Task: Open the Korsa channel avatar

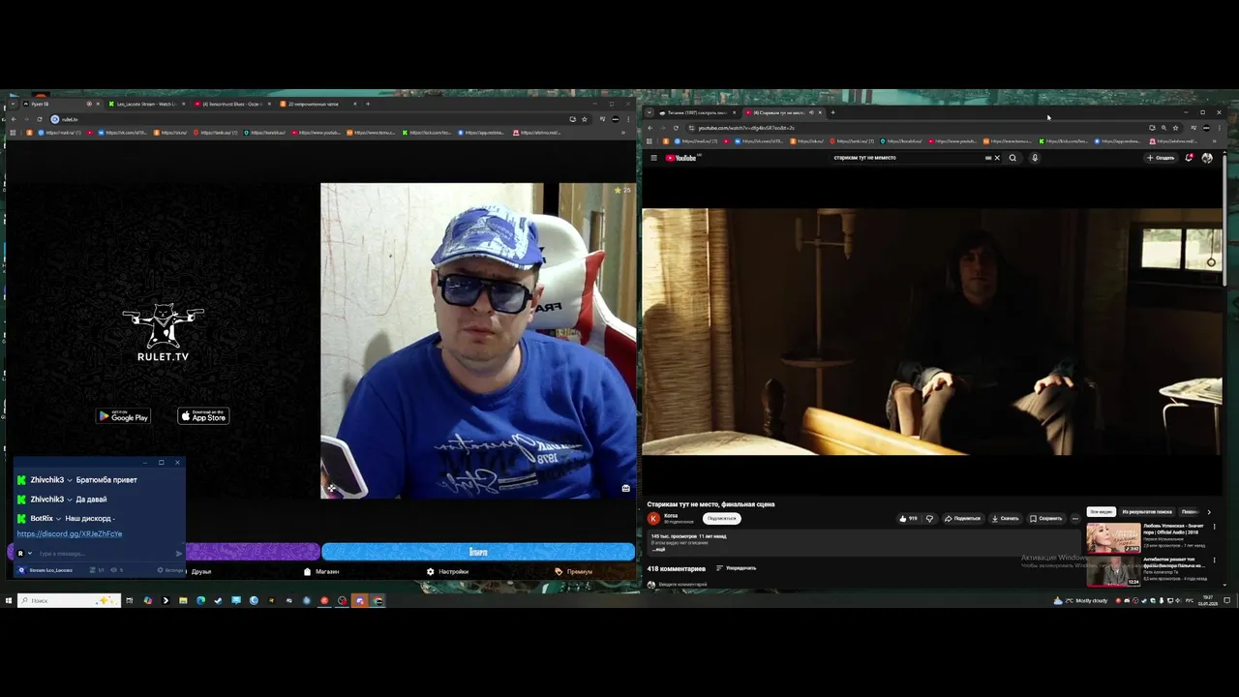Action: click(653, 518)
